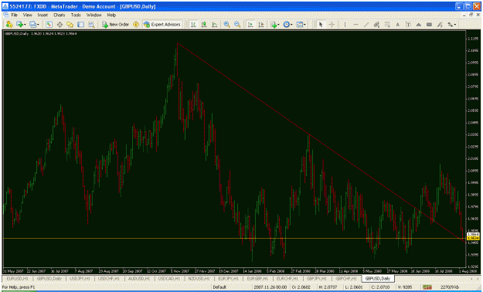Click the New Order button
483x292 pixels.
[115, 25]
